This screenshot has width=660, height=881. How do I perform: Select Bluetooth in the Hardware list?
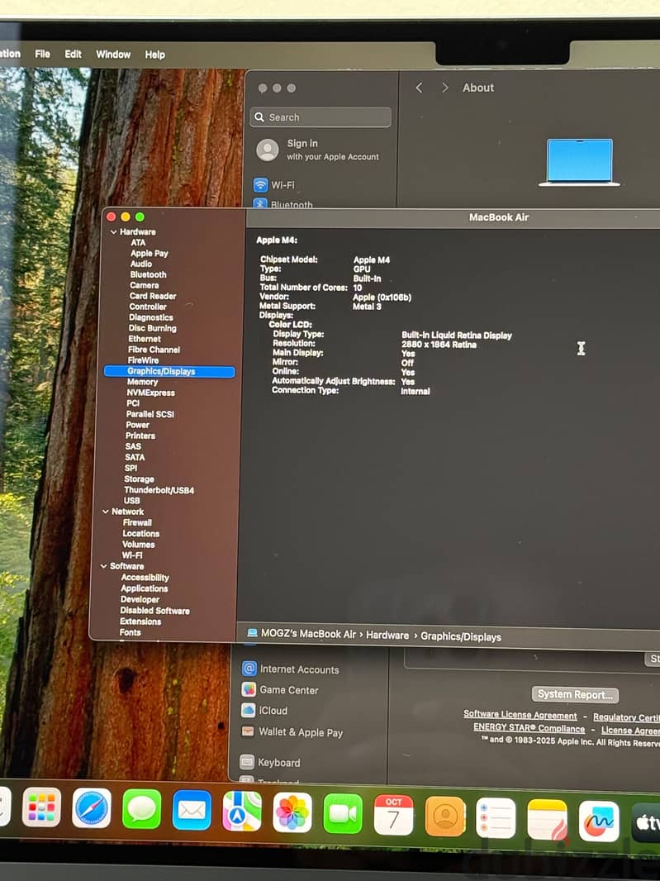click(149, 274)
